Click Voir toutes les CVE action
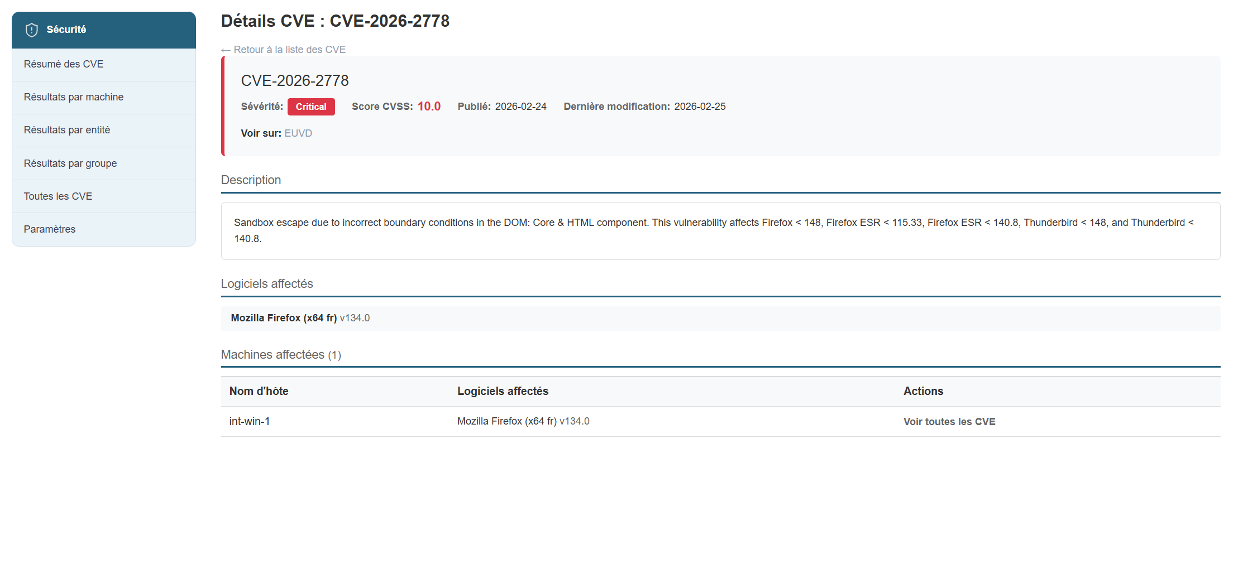Screen dimensions: 1243x588 [949, 422]
